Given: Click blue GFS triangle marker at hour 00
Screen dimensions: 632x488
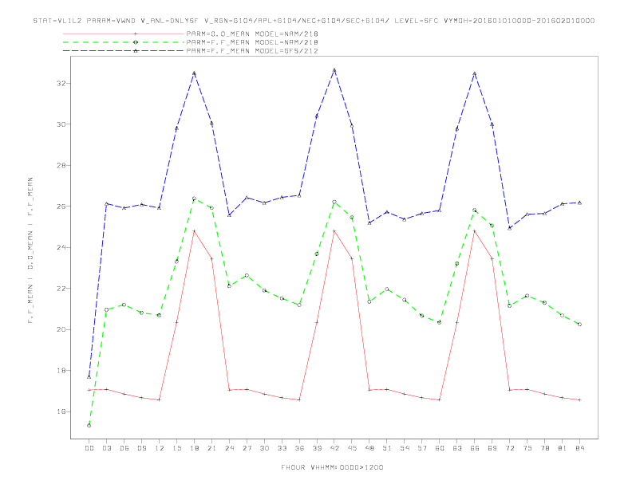Looking at the screenshot, I should 89,377.
